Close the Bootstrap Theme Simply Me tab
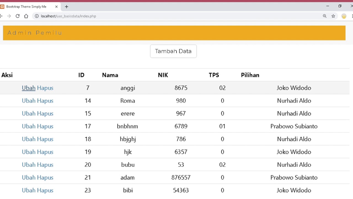353x199 pixels. 57,7
